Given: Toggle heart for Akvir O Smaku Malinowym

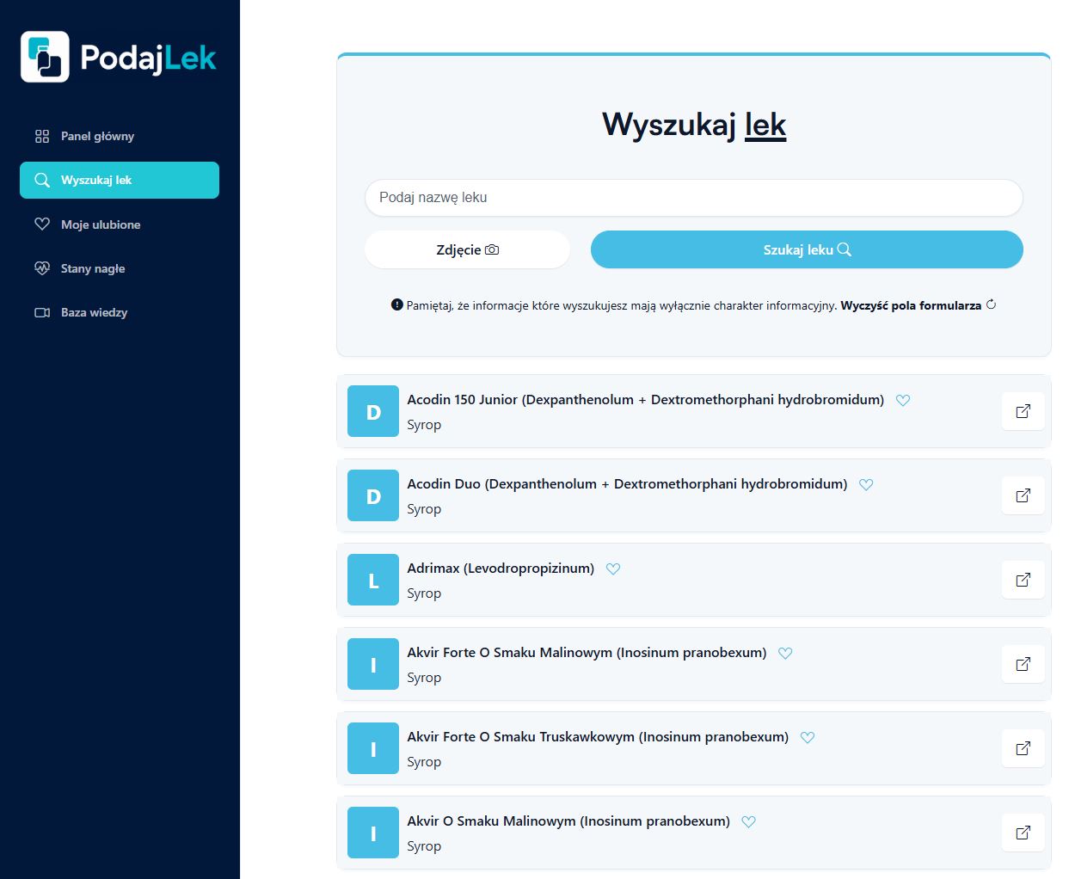Looking at the screenshot, I should pyautogui.click(x=749, y=821).
